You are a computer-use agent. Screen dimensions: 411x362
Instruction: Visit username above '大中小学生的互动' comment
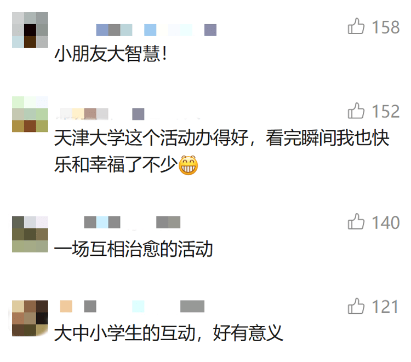coord(132,306)
